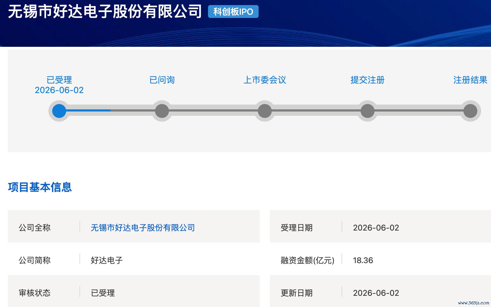Image resolution: width=491 pixels, height=307 pixels.
Task: Click the 已问询 stage label
Action: pos(162,80)
